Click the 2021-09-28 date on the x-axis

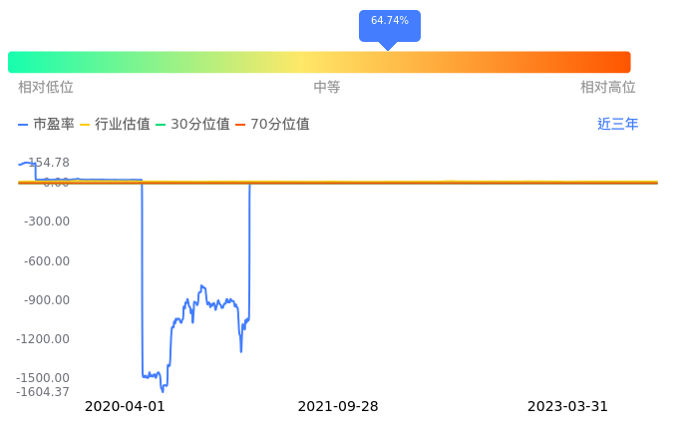(338, 407)
